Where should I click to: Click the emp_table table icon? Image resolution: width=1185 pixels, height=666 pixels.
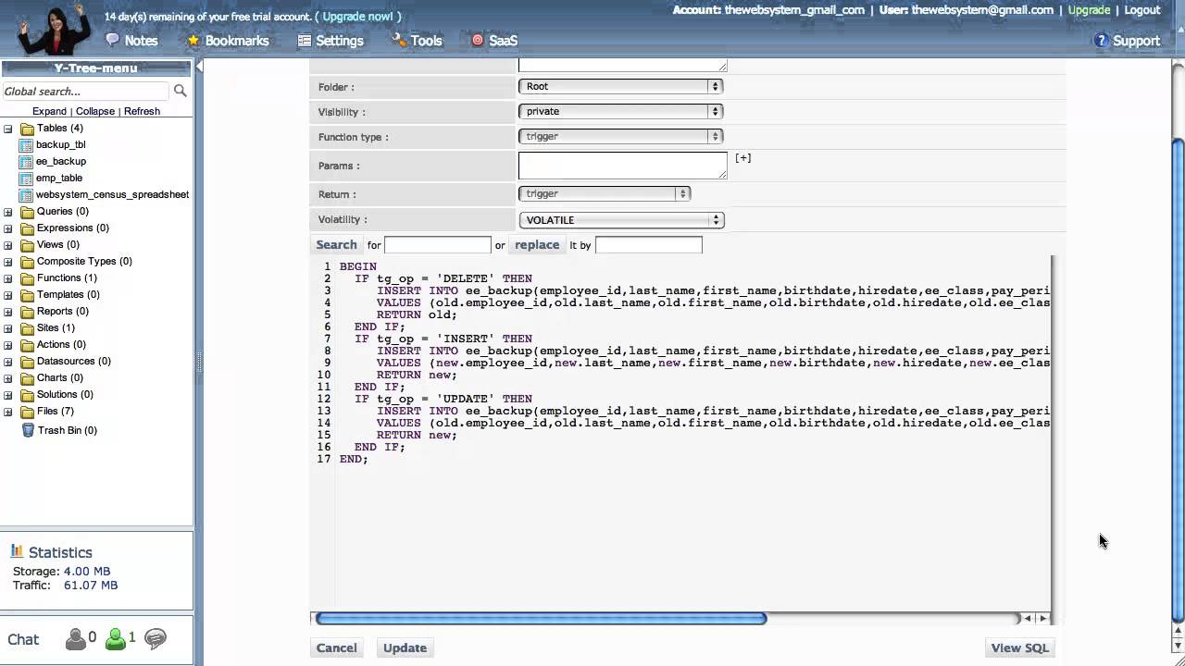tap(26, 179)
